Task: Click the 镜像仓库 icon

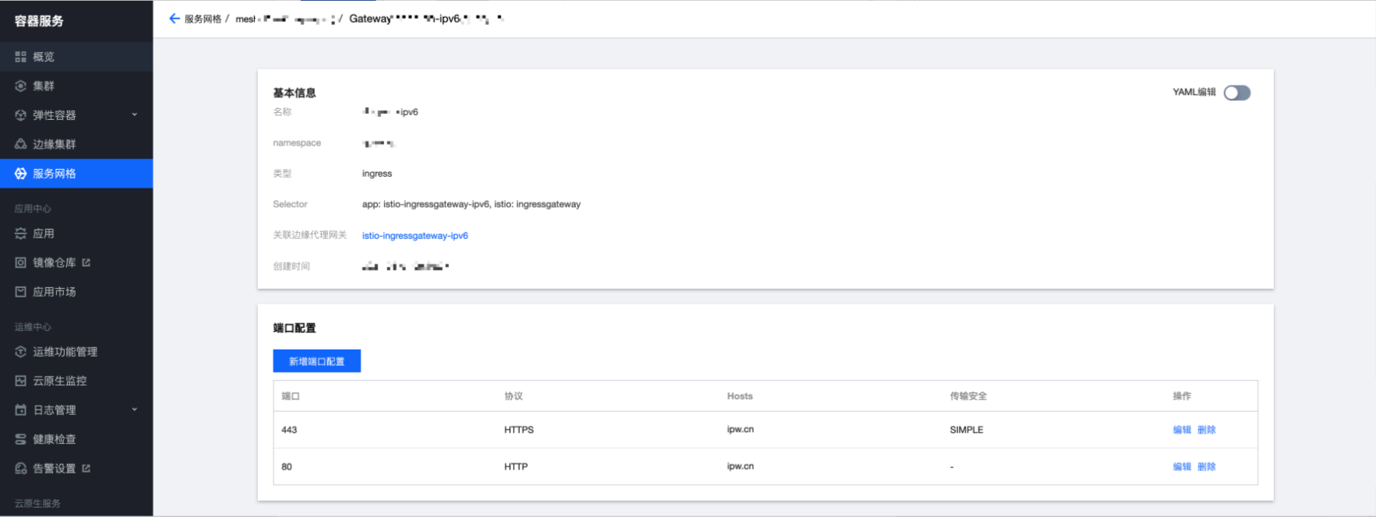Action: tap(20, 262)
